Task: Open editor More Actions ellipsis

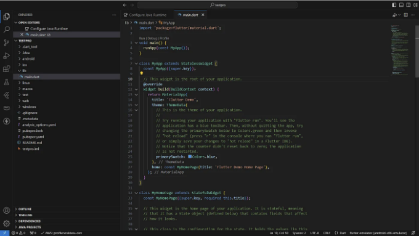Action: coord(413,15)
